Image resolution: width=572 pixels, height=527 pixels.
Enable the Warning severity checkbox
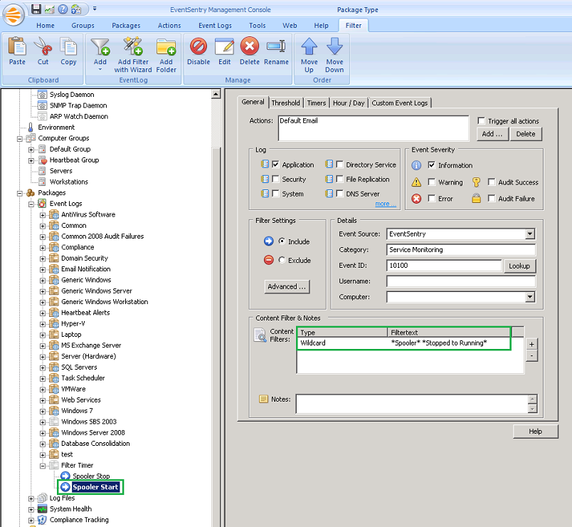pyautogui.click(x=432, y=182)
